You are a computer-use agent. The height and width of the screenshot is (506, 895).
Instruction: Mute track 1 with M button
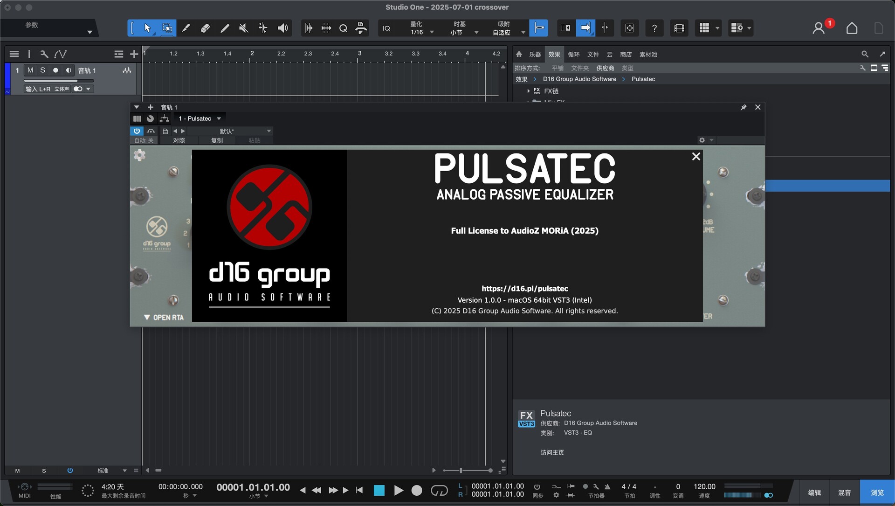pyautogui.click(x=30, y=70)
